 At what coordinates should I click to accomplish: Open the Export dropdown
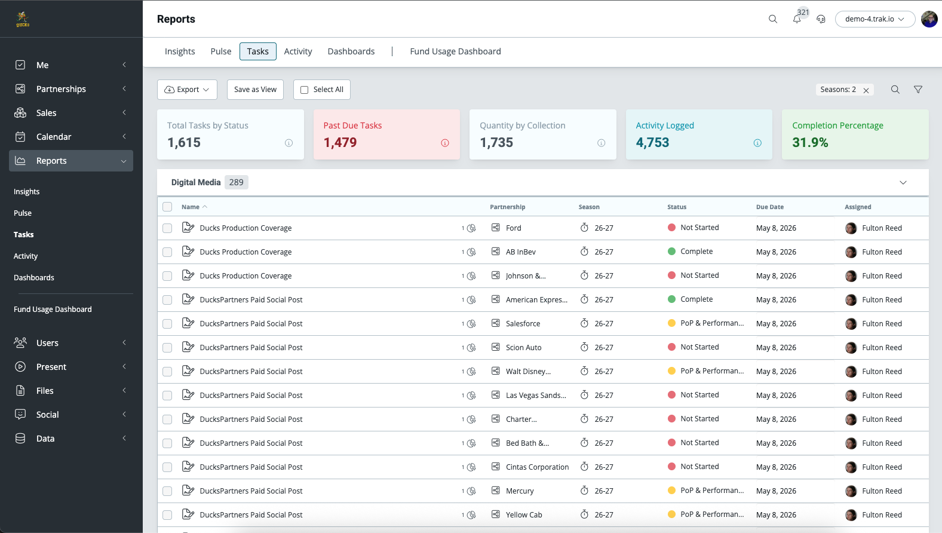(x=187, y=90)
